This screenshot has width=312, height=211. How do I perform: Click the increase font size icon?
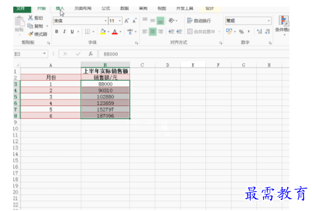pyautogui.click(x=127, y=21)
